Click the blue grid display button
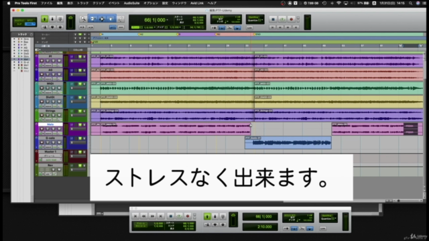 point(113,27)
